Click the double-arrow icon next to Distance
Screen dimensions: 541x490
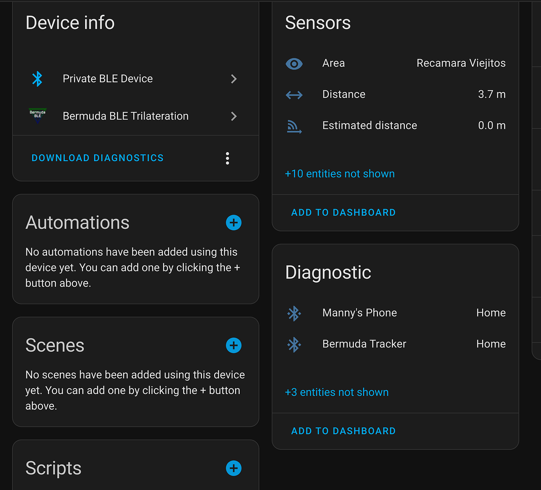pos(294,95)
